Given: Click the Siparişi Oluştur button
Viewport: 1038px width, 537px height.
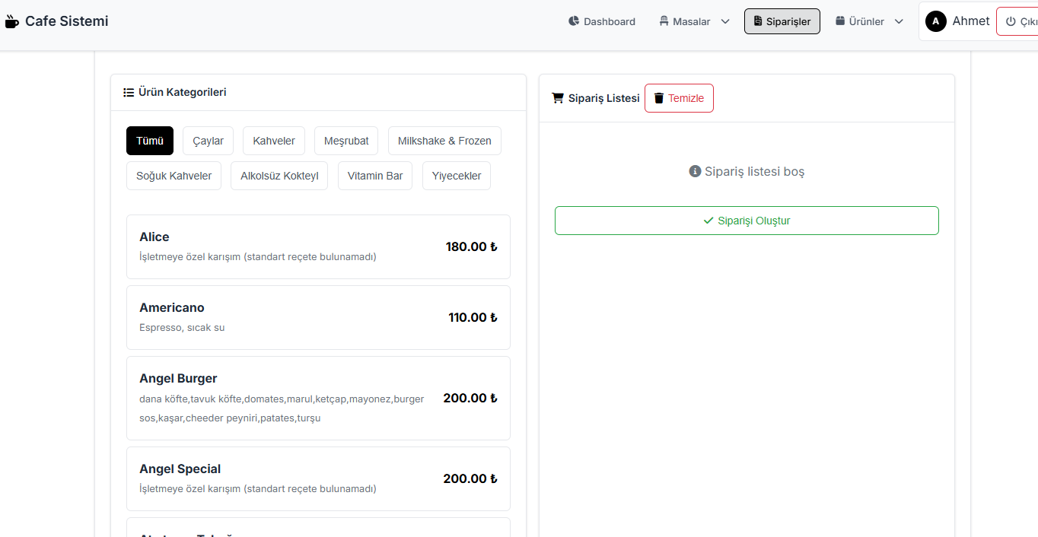Looking at the screenshot, I should (746, 221).
